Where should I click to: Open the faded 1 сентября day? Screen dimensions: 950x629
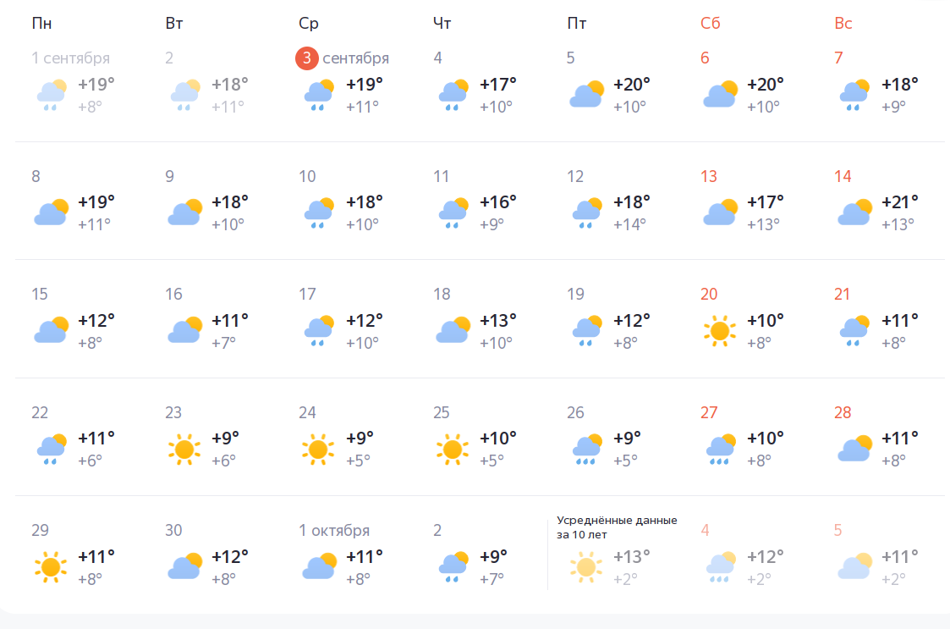70,58
